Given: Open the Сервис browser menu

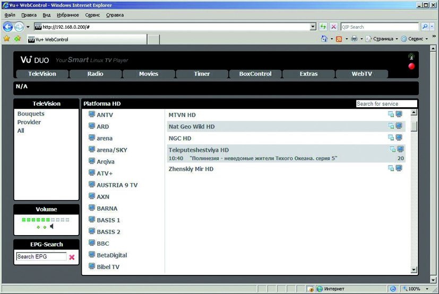Looking at the screenshot, I should click(92, 15).
